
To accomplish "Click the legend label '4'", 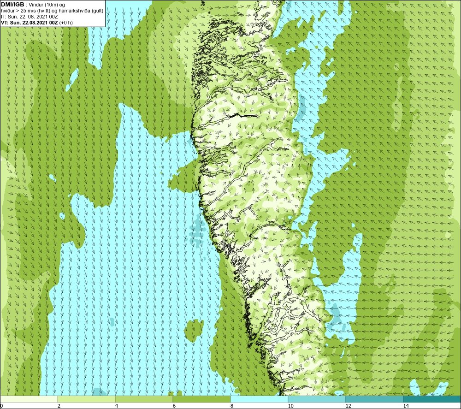I will tap(117, 406).
